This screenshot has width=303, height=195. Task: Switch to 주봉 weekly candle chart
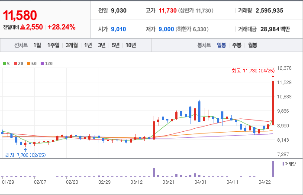237,45
